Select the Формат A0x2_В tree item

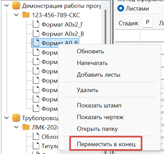(x=63, y=34)
